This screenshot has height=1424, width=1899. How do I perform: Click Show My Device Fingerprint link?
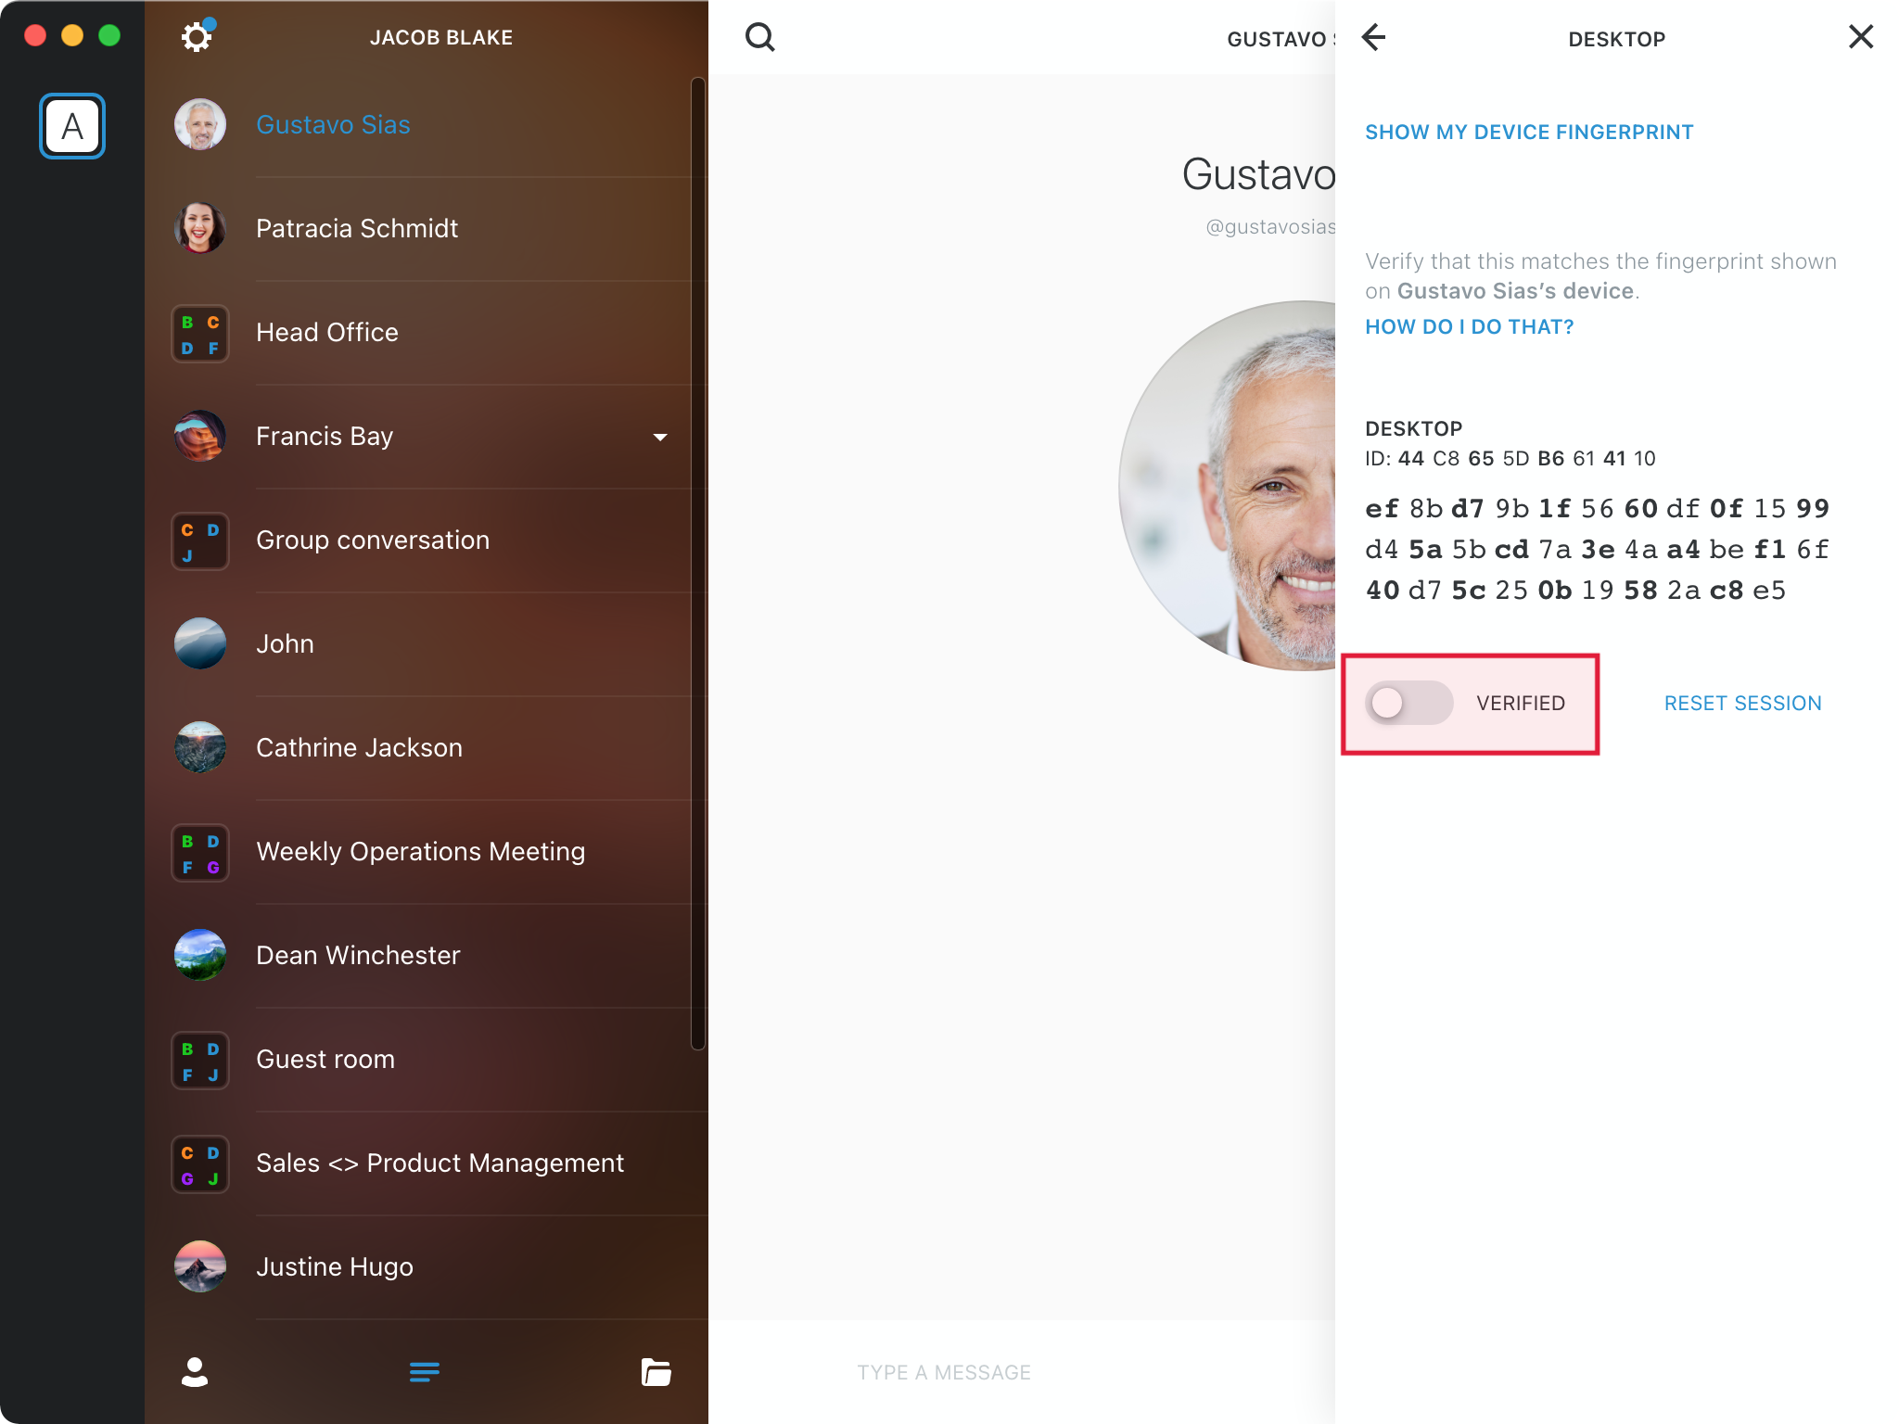coord(1529,133)
